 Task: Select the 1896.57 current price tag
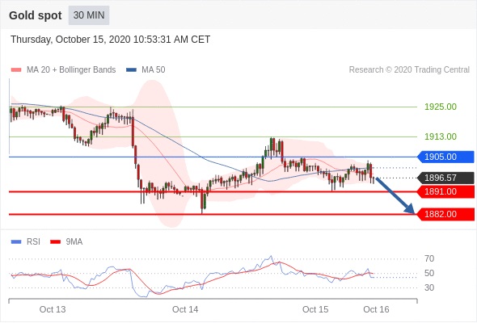click(445, 178)
